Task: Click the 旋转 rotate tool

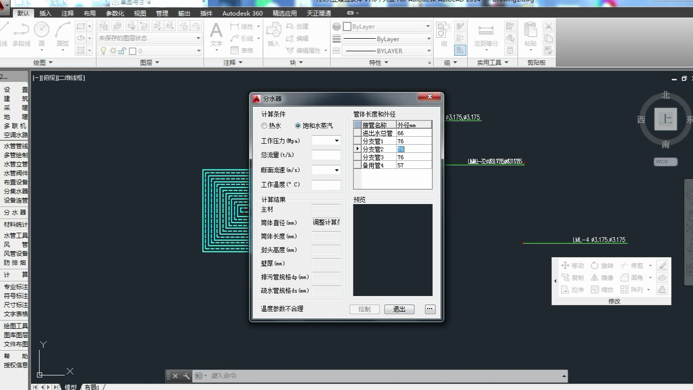Action: point(602,265)
